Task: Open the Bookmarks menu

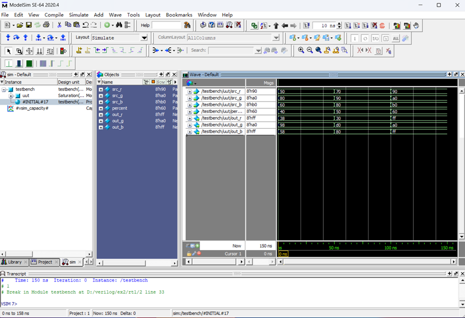Action: [x=179, y=15]
